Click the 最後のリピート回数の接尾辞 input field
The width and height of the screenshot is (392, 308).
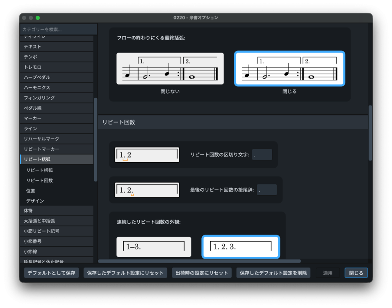click(266, 190)
